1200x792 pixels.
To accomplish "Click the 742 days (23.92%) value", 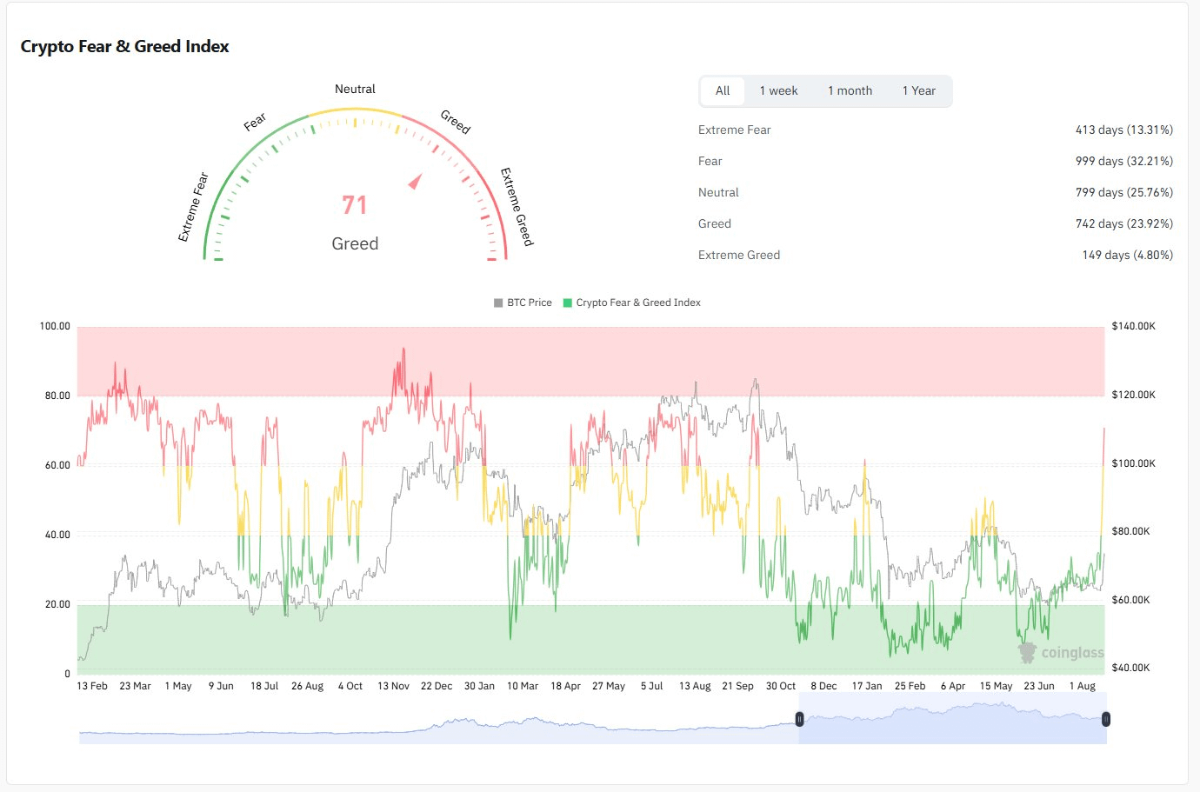I will [x=1123, y=223].
